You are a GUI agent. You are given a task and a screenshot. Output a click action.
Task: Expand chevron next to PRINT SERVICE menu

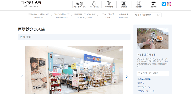coord(72,16)
